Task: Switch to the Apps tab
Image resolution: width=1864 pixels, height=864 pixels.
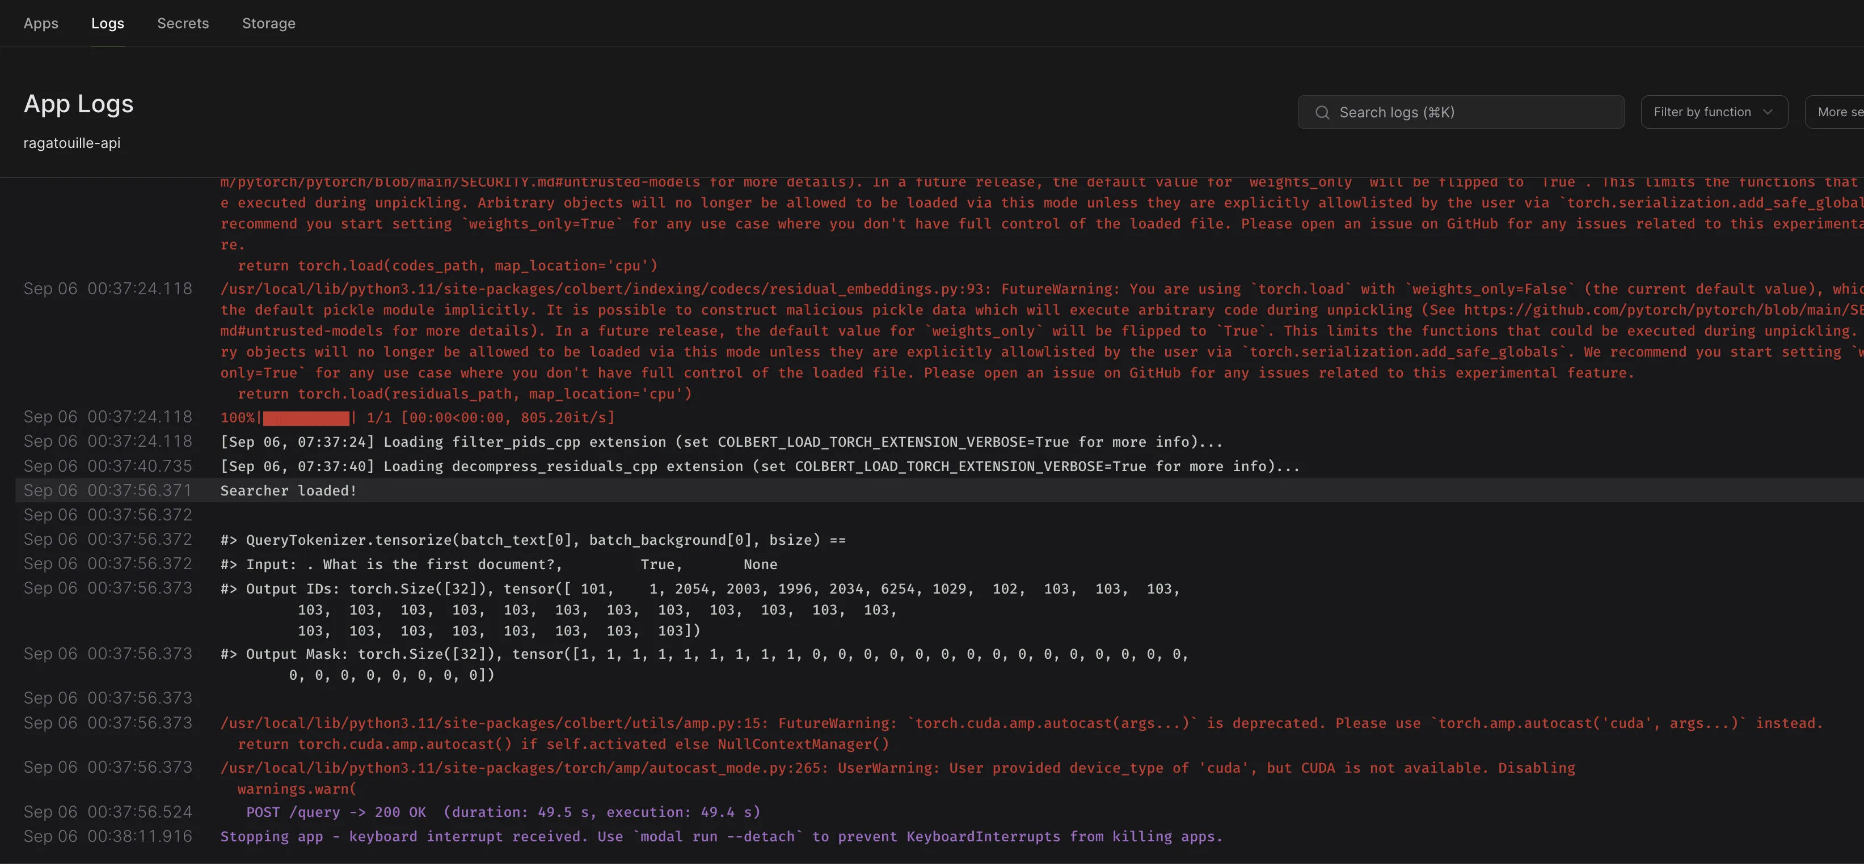Action: 40,23
